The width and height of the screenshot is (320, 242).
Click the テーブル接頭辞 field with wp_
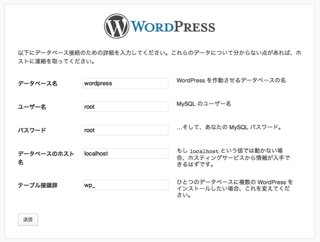click(x=125, y=185)
